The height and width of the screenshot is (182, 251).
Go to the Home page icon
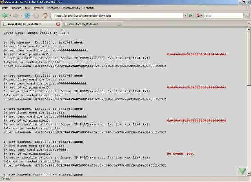[45, 16]
